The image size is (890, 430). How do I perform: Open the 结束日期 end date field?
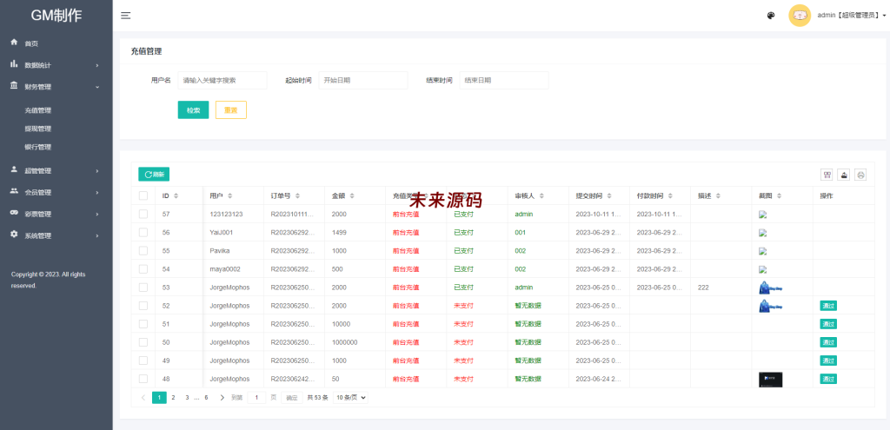[504, 81]
